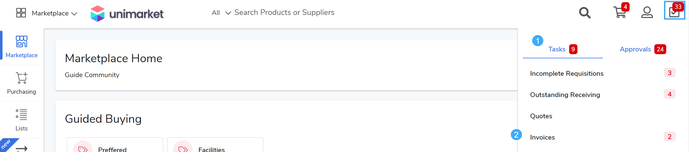Open the Invoices task item
This screenshot has height=152, width=689.
coord(542,137)
